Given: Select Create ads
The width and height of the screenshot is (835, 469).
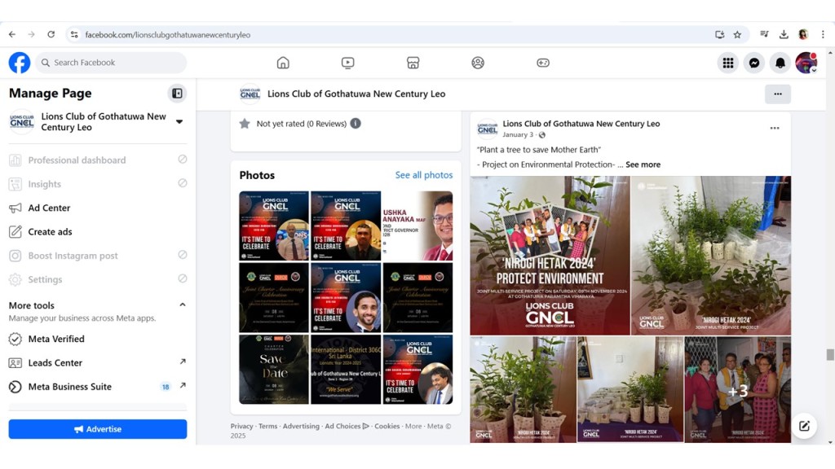Looking at the screenshot, I should pos(98,232).
